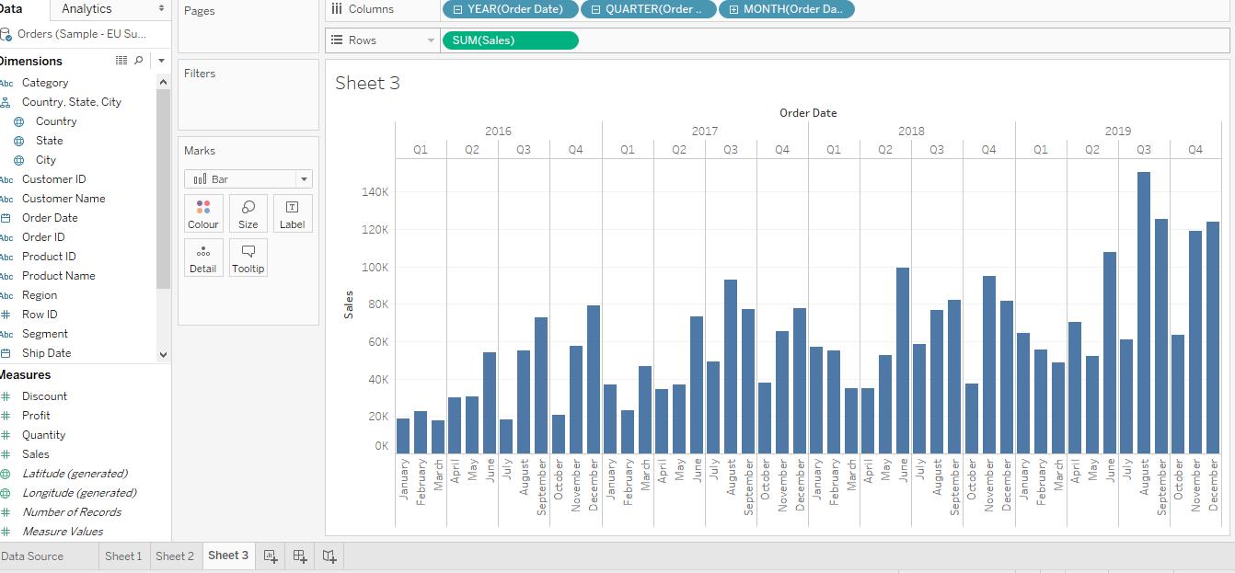Click the New Dashboard icon

click(300, 556)
